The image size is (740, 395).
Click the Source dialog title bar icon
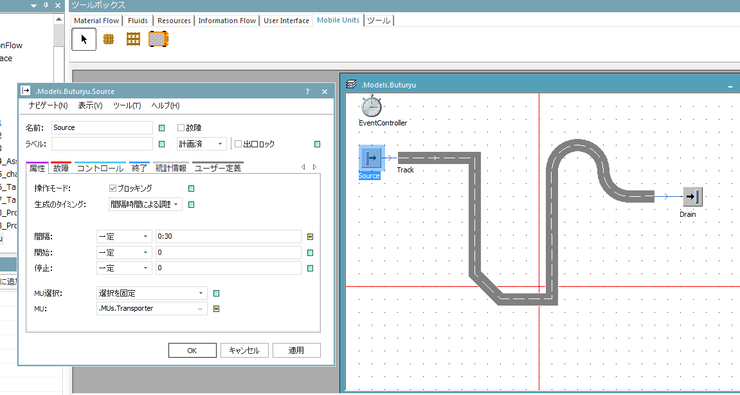[26, 91]
